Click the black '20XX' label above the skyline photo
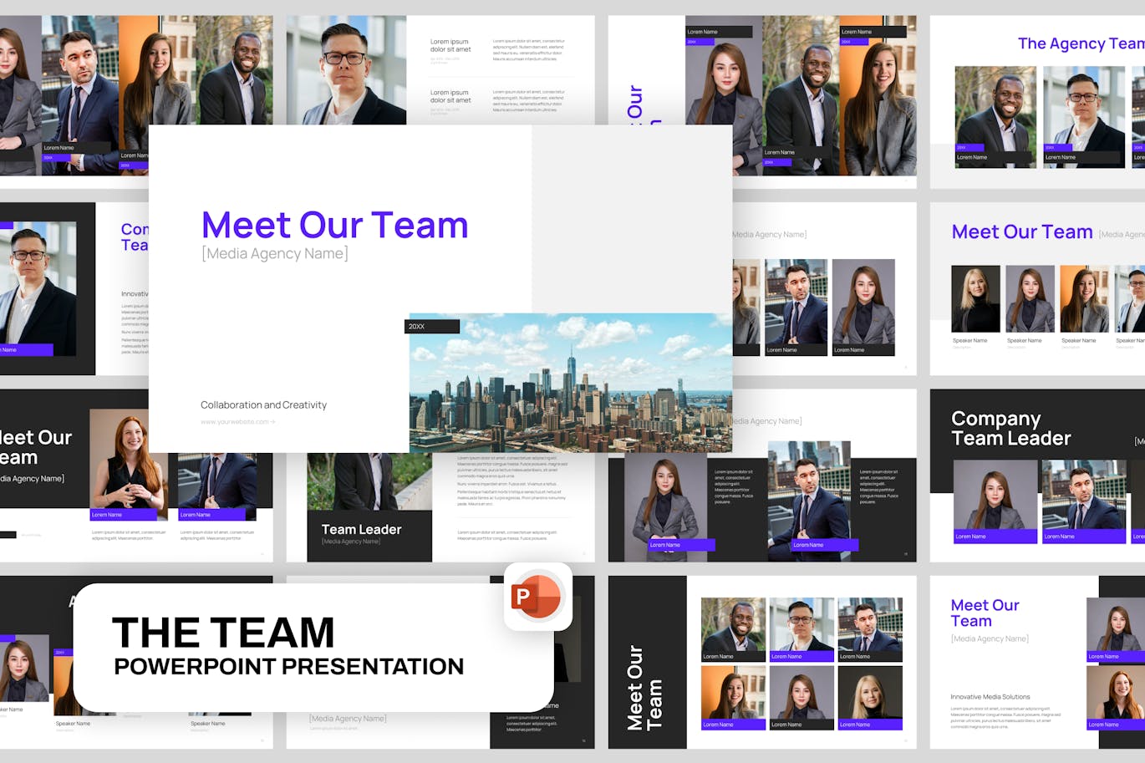Image resolution: width=1145 pixels, height=763 pixels. tap(432, 326)
